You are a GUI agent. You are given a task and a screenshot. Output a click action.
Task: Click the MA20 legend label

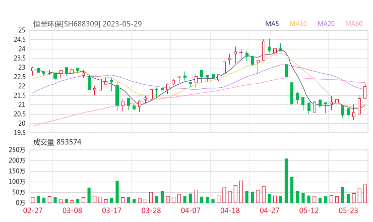[x=326, y=24]
